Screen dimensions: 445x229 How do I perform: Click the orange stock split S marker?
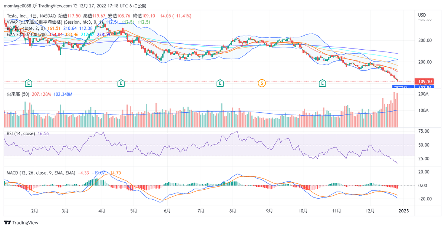(262, 83)
